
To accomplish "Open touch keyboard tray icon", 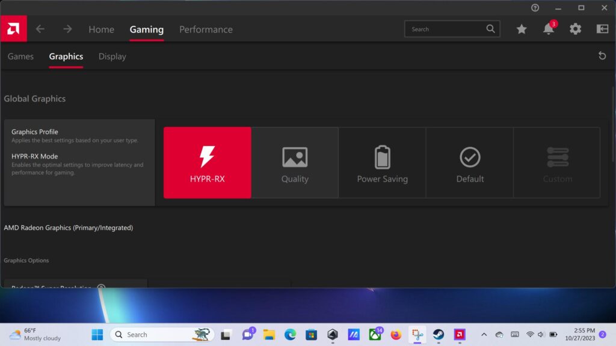I will [515, 335].
